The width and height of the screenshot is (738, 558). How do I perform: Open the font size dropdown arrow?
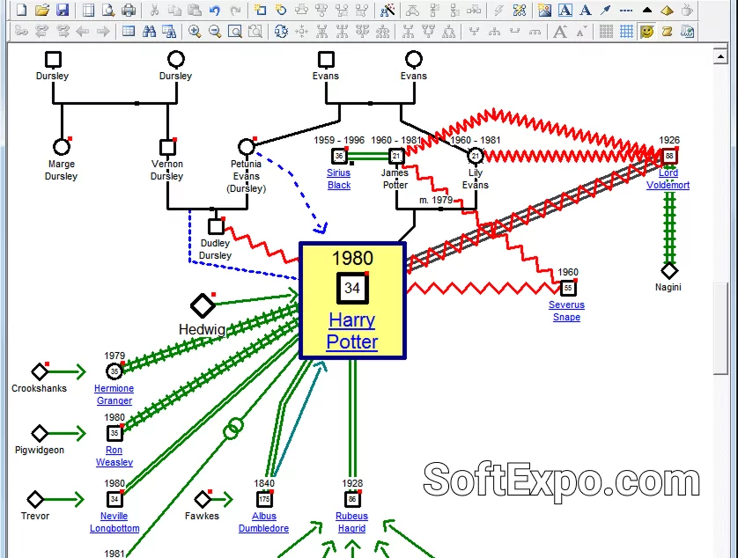(586, 29)
